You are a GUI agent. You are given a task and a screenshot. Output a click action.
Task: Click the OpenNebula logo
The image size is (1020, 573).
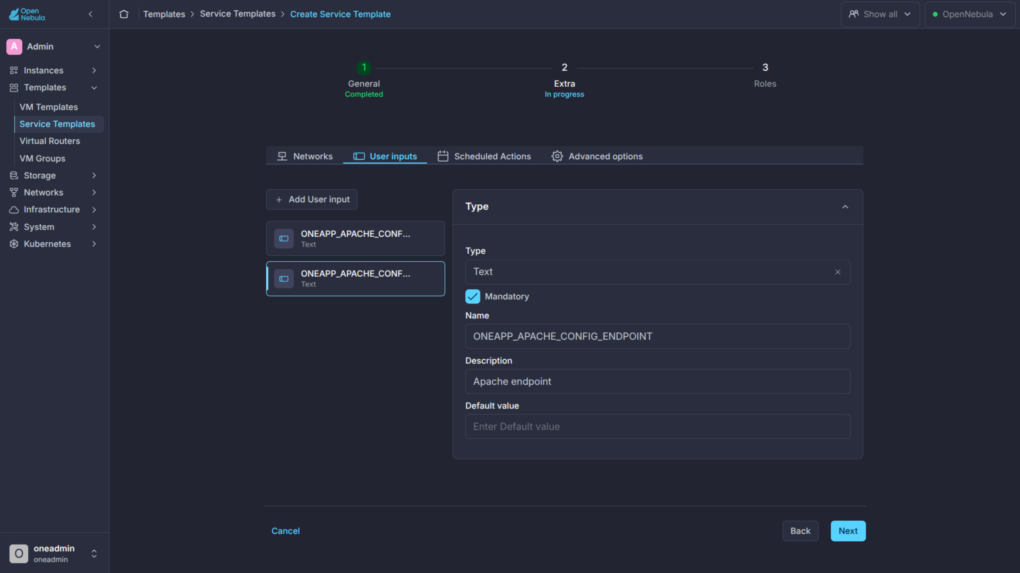pos(27,14)
